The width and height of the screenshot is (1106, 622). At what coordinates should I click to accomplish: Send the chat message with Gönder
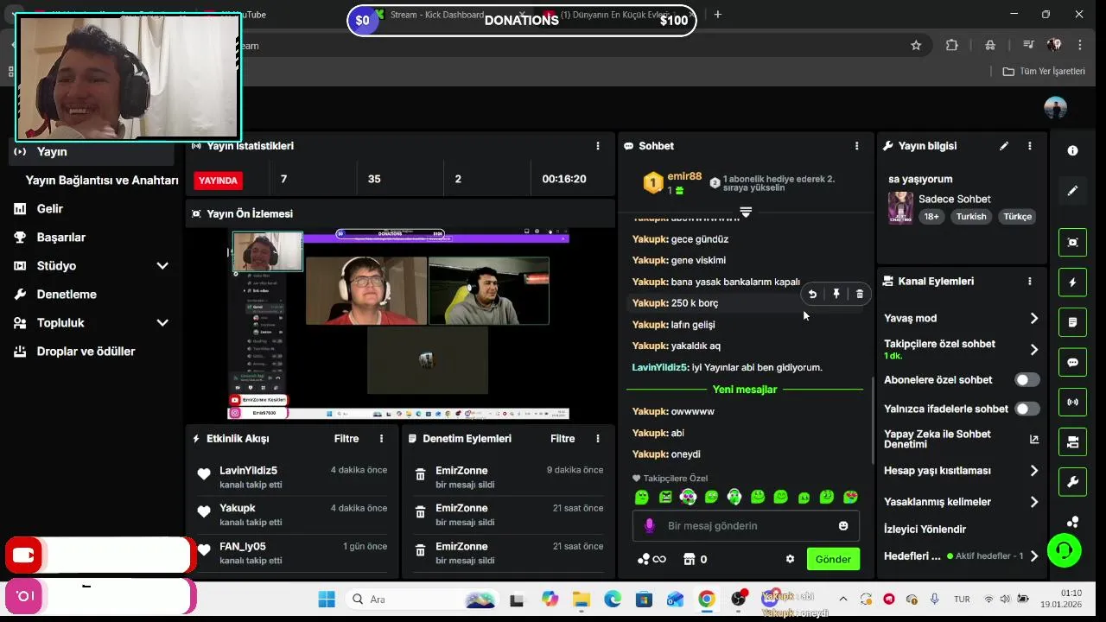(833, 559)
